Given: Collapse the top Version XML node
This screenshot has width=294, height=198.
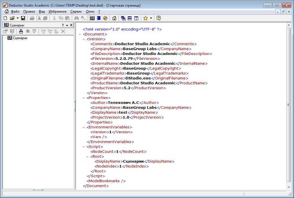Looking at the screenshot, I should coord(84,39).
